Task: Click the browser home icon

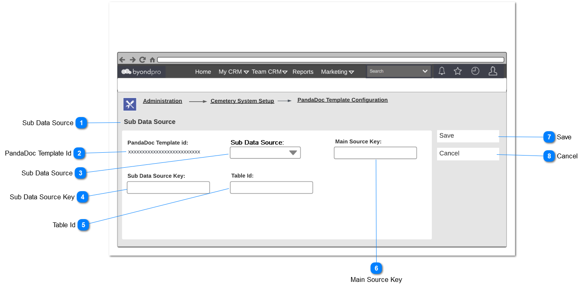Action: [x=152, y=60]
